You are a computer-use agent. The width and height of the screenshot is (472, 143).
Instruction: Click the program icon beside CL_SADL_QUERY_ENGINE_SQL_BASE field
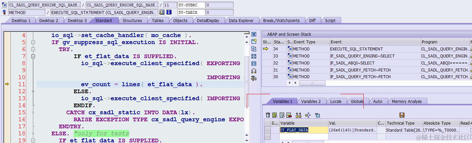4,5
